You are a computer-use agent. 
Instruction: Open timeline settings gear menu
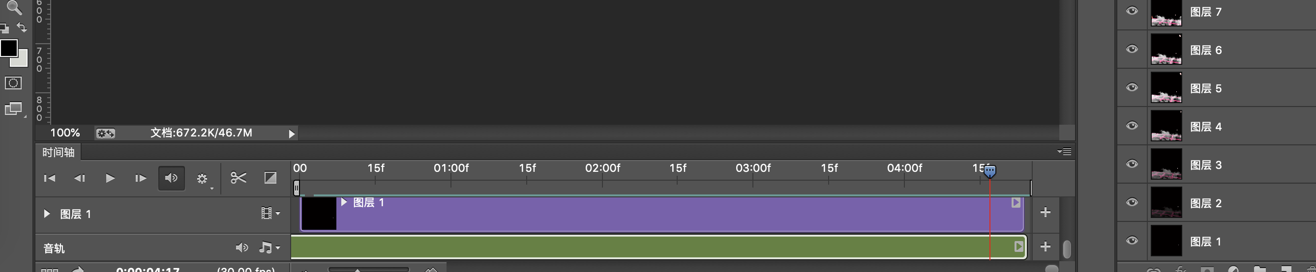(202, 179)
